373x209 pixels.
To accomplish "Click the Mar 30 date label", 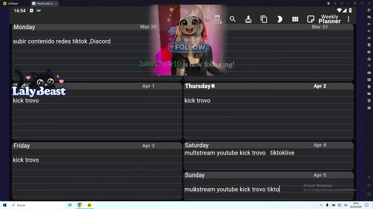I will point(148,27).
